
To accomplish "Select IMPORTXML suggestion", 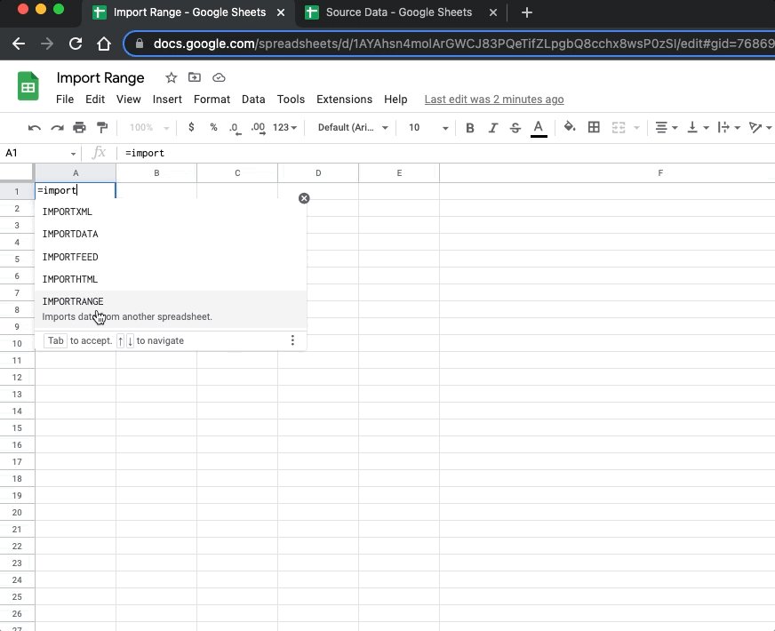I will point(171,212).
